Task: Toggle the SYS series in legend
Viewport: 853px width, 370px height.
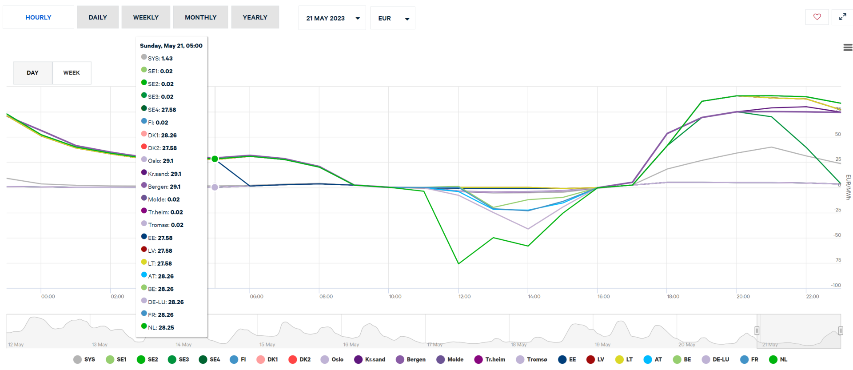Action: pyautogui.click(x=84, y=359)
